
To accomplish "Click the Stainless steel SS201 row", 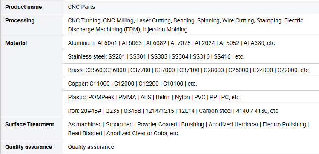I will [191, 56].
